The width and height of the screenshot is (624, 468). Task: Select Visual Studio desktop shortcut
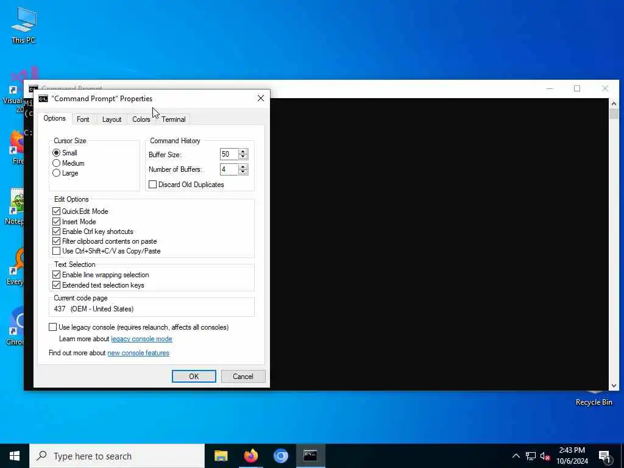tap(13, 91)
